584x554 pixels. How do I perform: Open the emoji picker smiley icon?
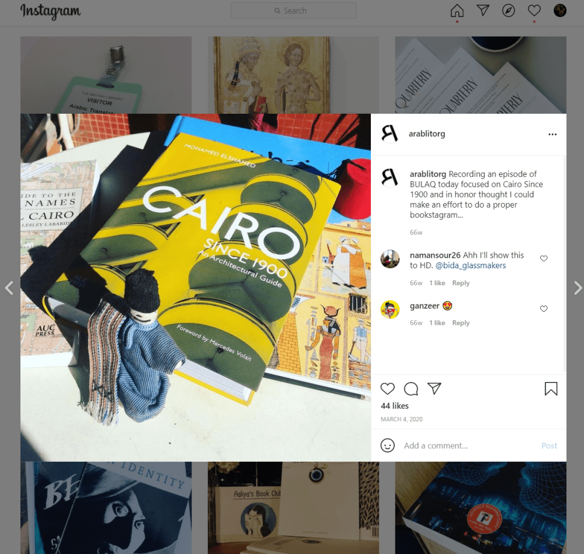tap(387, 446)
